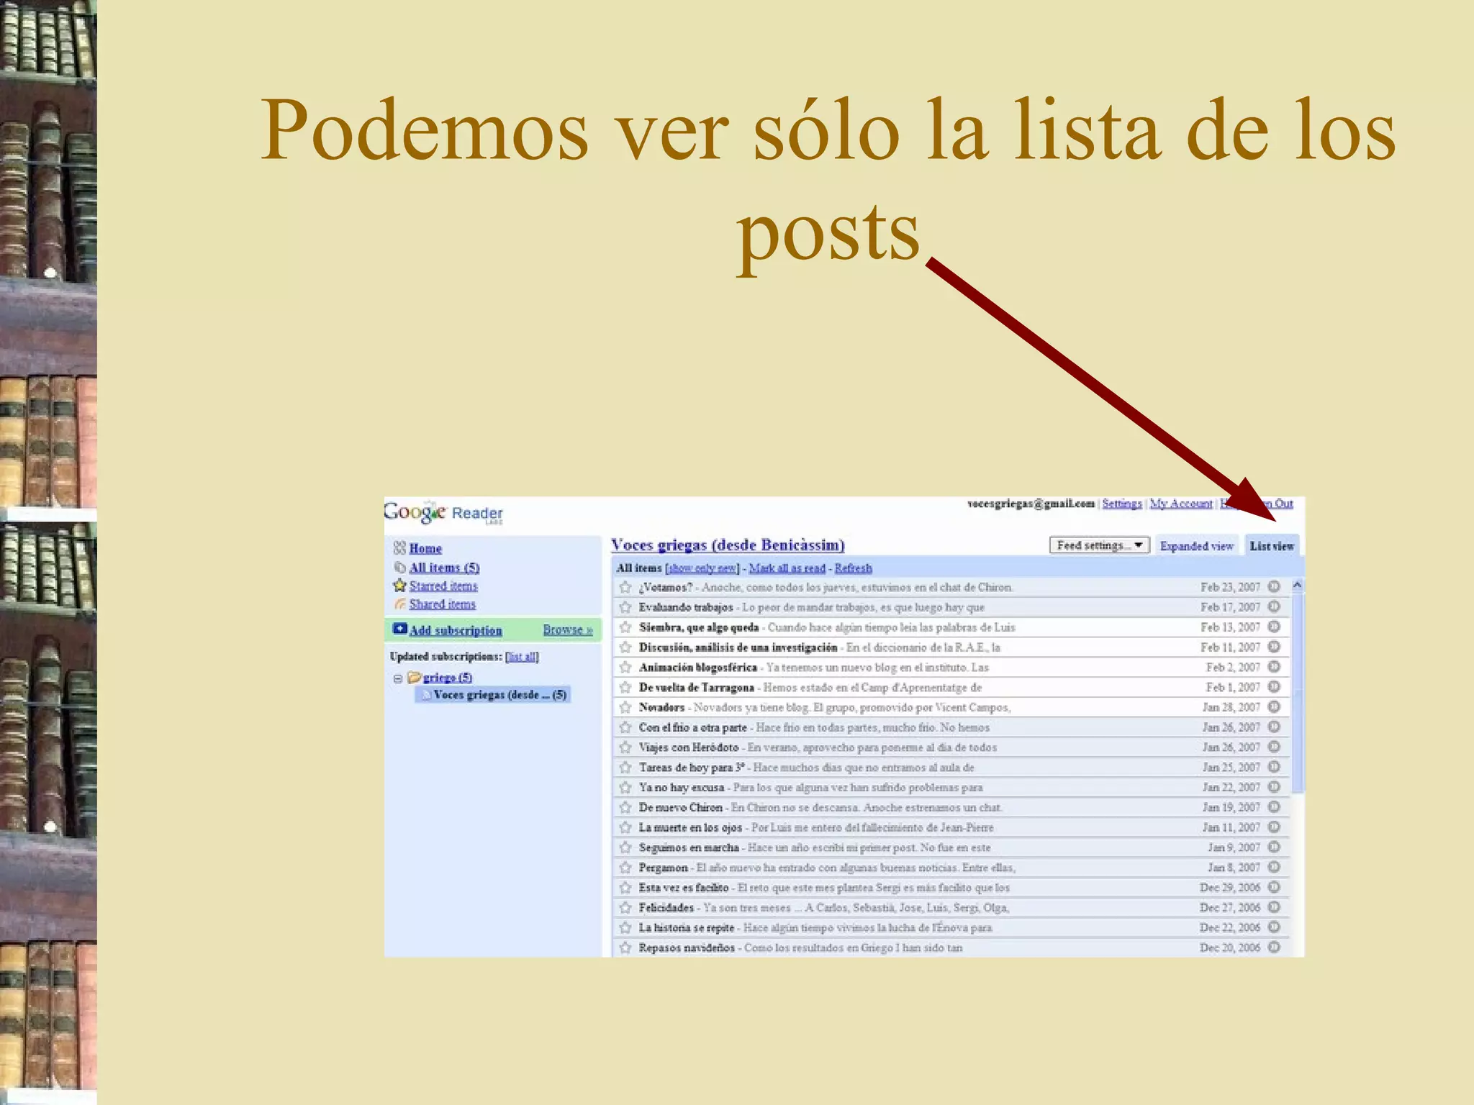Viewport: 1474px width, 1105px height.
Task: Click round icon beside Feb 1, 2007
Action: point(1274,687)
